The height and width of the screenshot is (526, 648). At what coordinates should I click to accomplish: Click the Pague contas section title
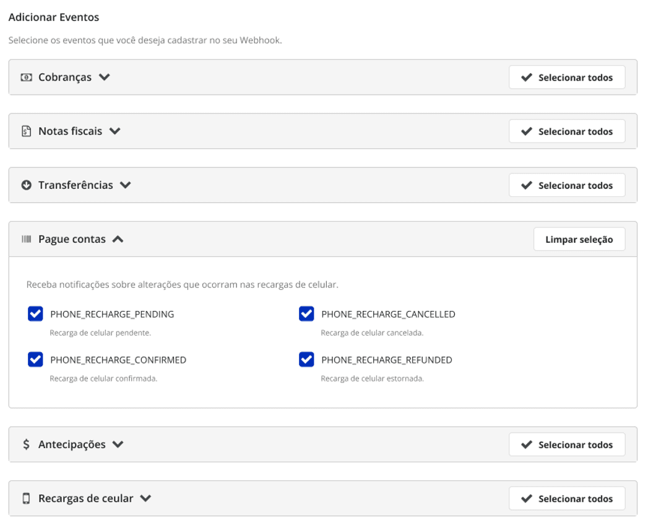[72, 239]
